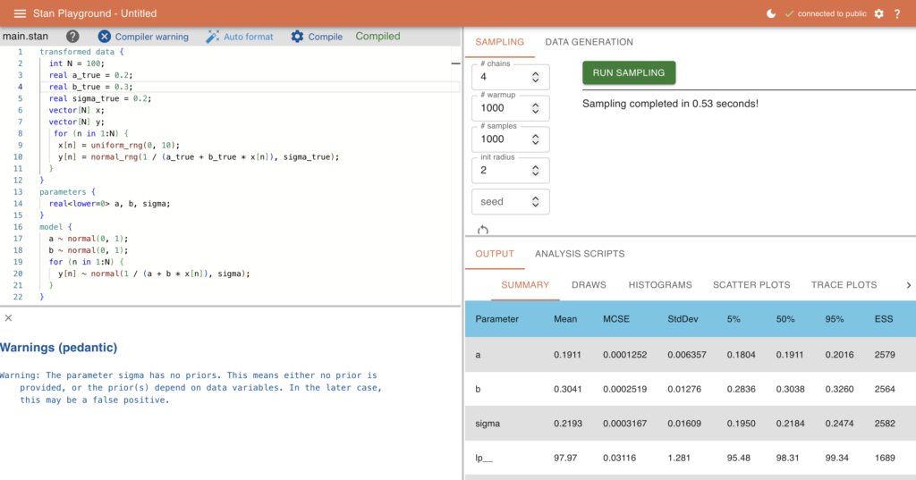Screen dimensions: 916x480
Task: Adjust the # chains stepper arrows
Action: point(536,77)
